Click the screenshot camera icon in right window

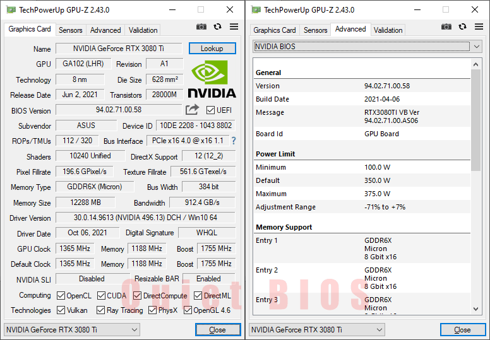coord(446,27)
